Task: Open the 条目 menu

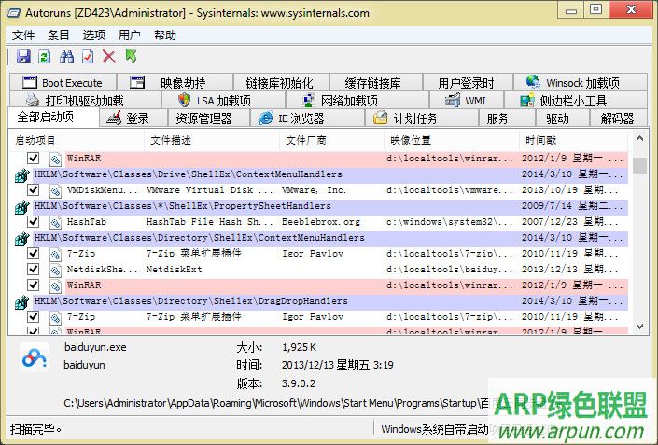Action: [58, 35]
